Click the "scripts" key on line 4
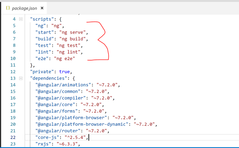The width and height of the screenshot is (239, 148). pos(42,19)
